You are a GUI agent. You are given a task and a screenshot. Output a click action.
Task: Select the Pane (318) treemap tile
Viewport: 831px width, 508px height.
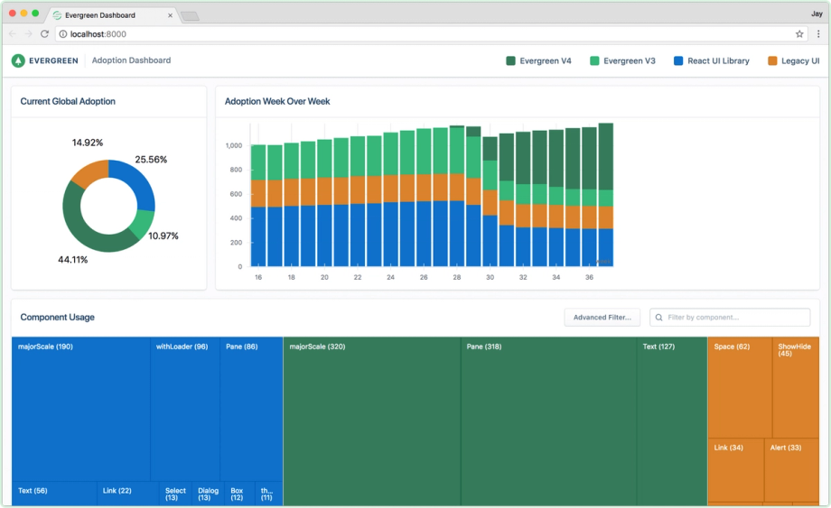click(x=548, y=420)
